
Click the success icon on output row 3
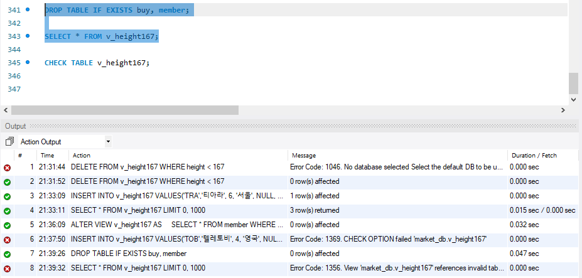pyautogui.click(x=7, y=196)
